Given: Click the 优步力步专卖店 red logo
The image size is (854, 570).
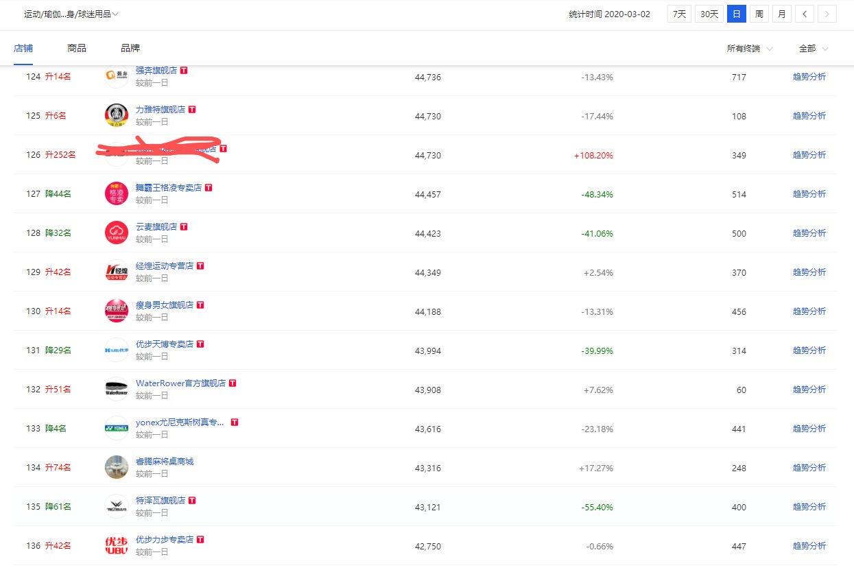Looking at the screenshot, I should pyautogui.click(x=117, y=545).
